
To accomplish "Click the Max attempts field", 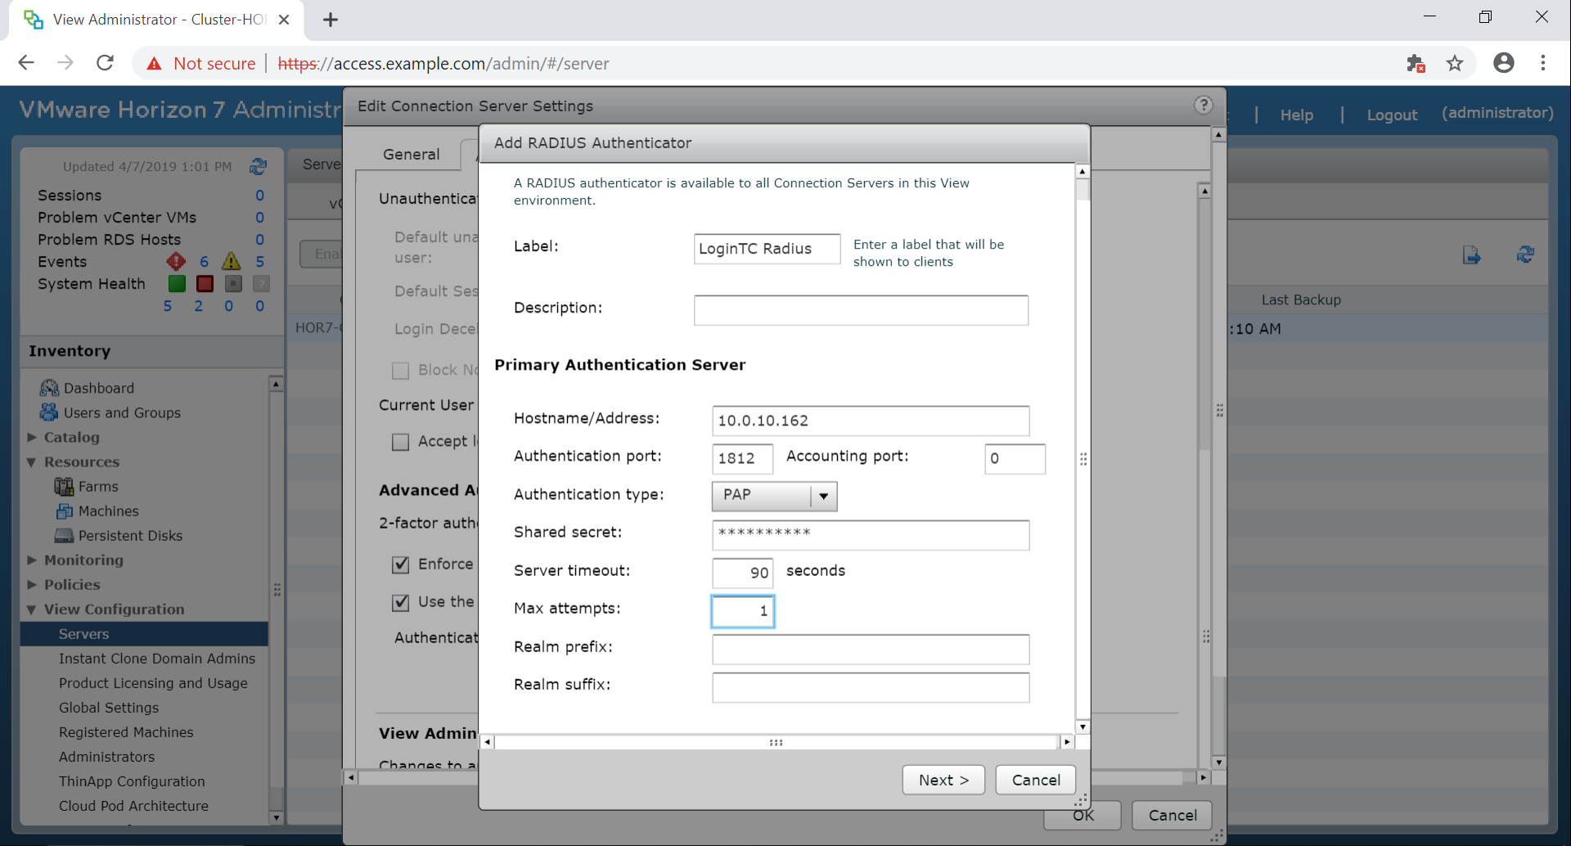I will point(742,611).
